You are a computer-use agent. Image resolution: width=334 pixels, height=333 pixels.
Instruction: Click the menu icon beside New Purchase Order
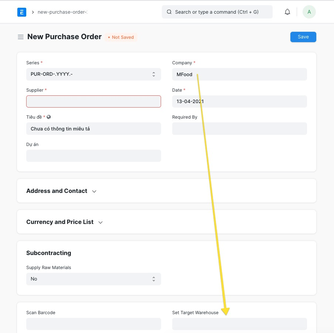click(21, 37)
